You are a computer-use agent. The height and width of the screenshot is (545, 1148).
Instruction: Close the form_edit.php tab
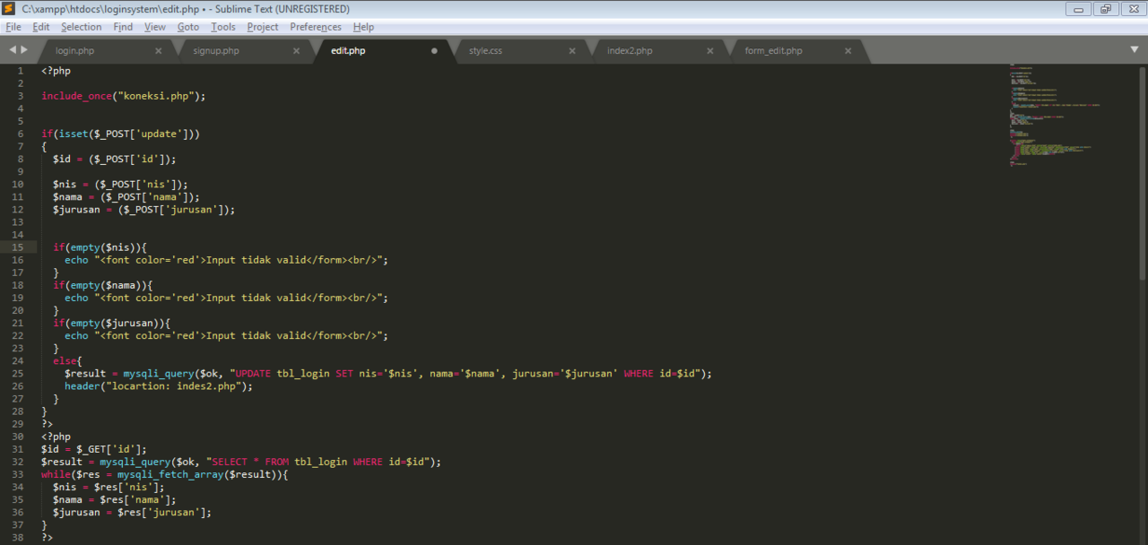(x=848, y=51)
